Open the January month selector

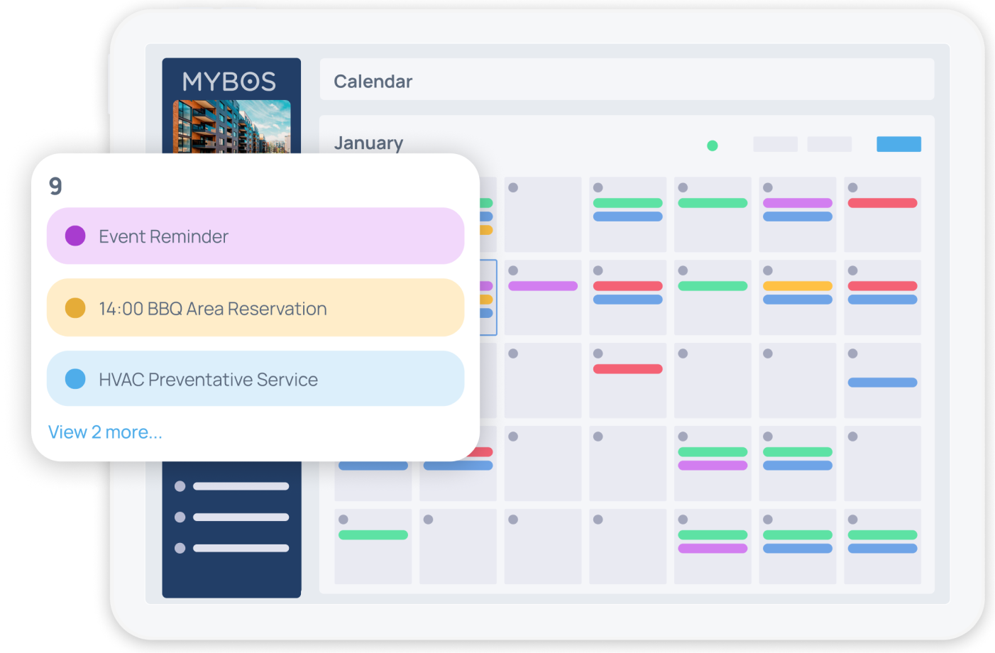tap(368, 143)
